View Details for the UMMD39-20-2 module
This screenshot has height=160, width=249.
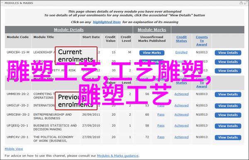click(x=228, y=95)
